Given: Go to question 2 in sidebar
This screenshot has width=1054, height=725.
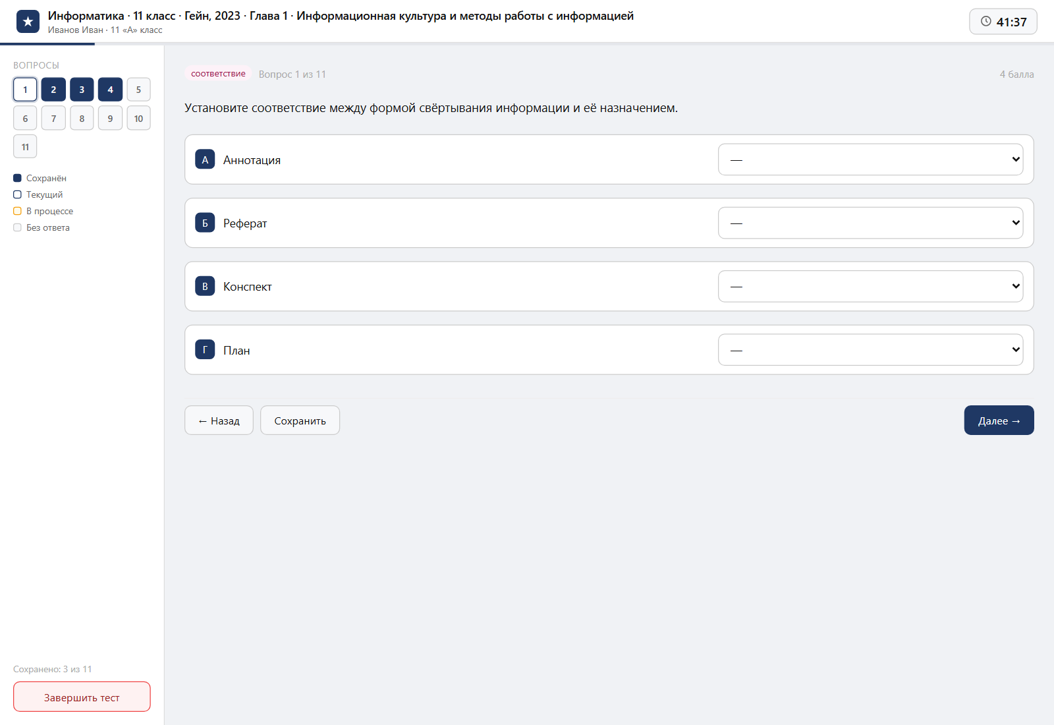Looking at the screenshot, I should pos(53,90).
